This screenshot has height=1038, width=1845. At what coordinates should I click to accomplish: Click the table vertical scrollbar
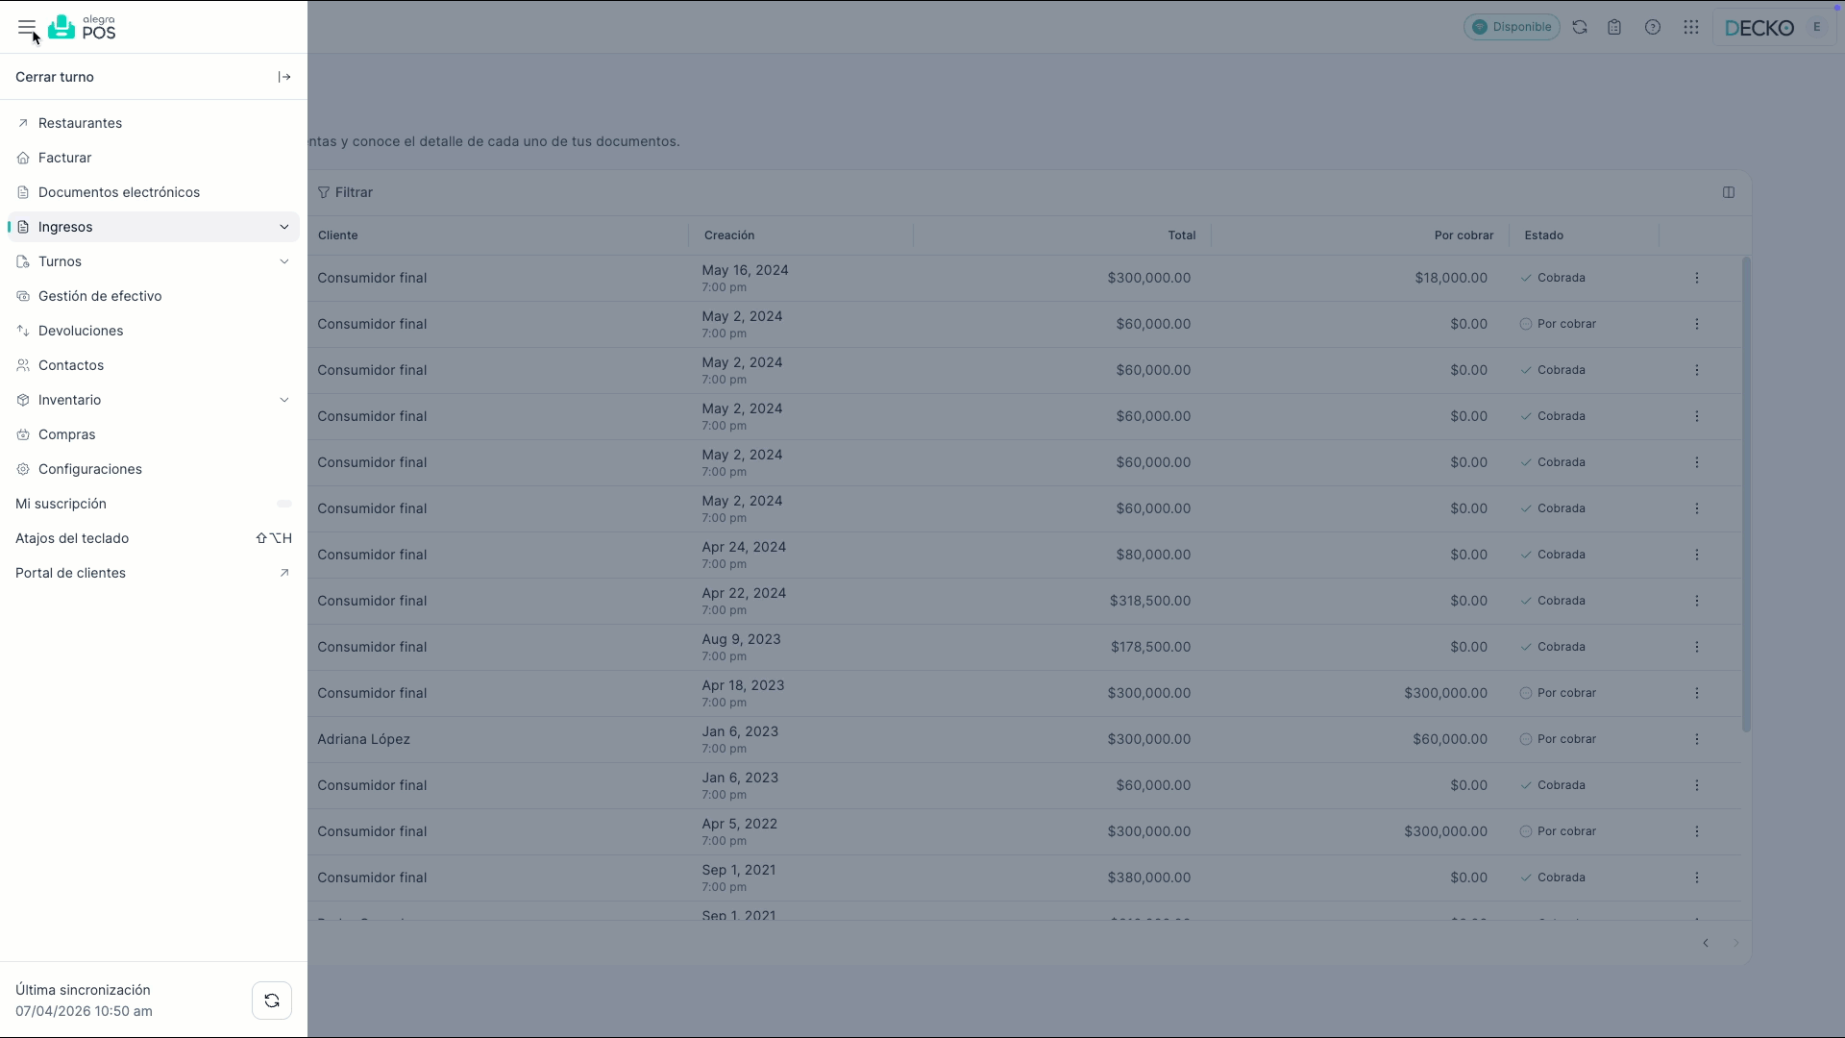pos(1746,494)
